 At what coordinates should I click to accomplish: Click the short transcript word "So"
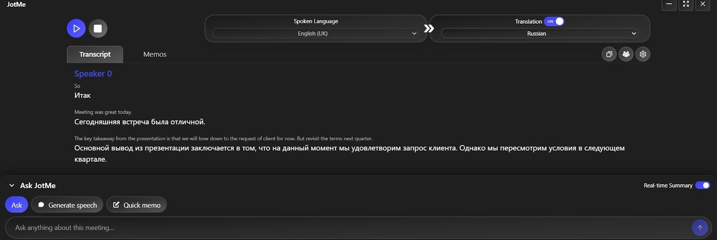pyautogui.click(x=77, y=86)
